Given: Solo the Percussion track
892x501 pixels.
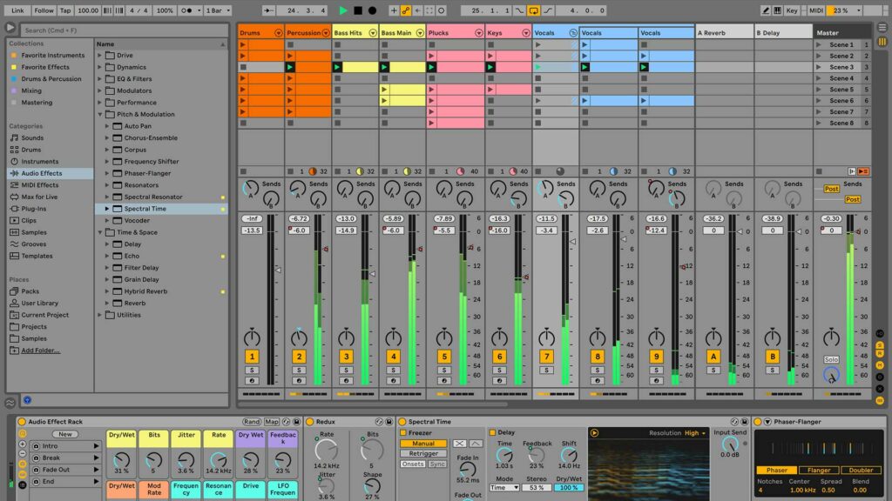Looking at the screenshot, I should pyautogui.click(x=299, y=371).
